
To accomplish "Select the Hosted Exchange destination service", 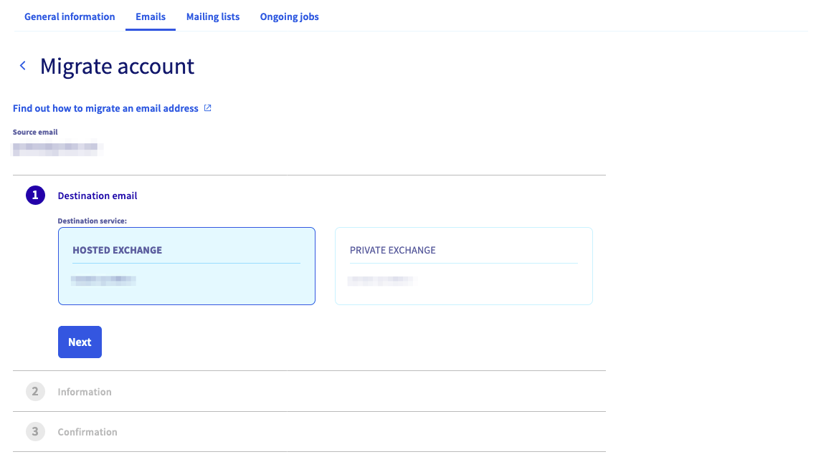I will point(186,266).
